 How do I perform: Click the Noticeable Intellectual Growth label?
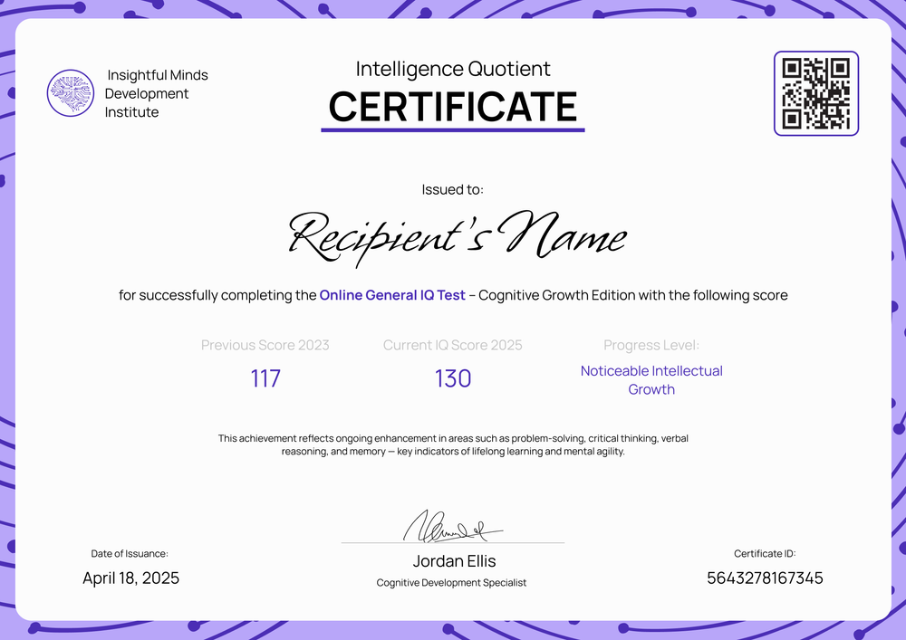click(x=651, y=380)
